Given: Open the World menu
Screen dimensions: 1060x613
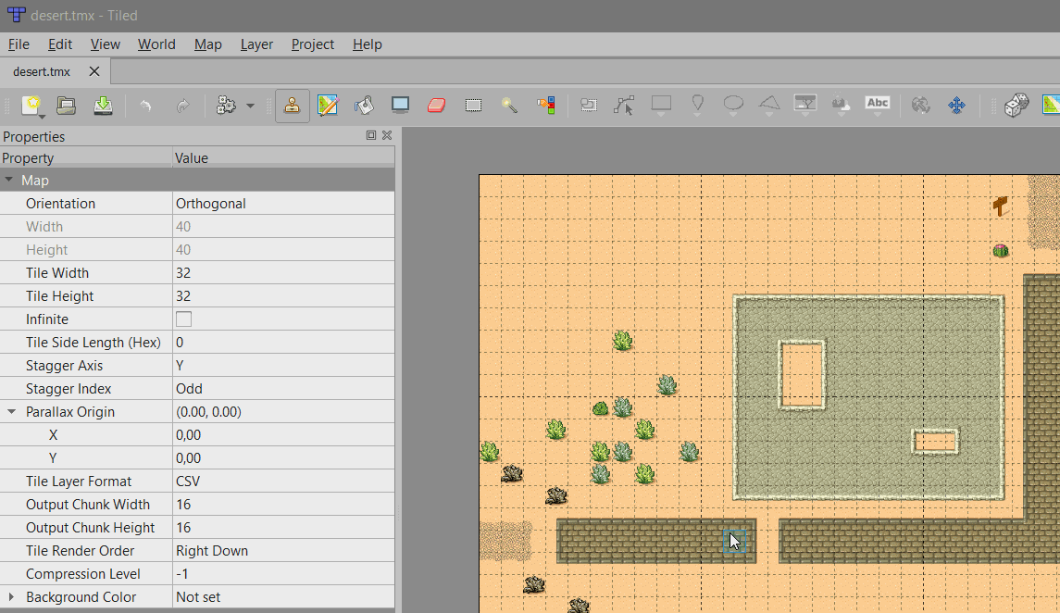Looking at the screenshot, I should (156, 44).
